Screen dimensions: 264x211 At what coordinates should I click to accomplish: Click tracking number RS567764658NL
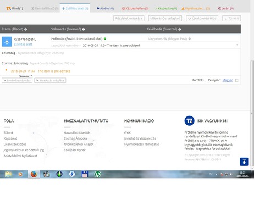coord(25,40)
